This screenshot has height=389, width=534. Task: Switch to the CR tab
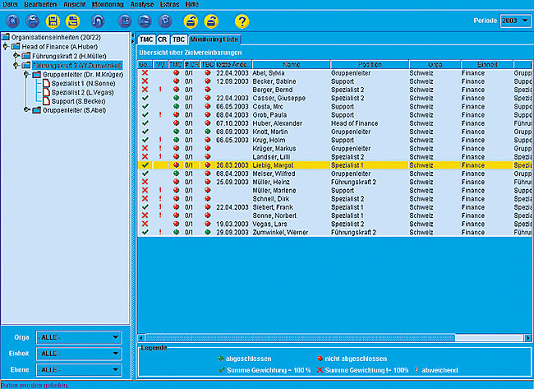[x=162, y=39]
